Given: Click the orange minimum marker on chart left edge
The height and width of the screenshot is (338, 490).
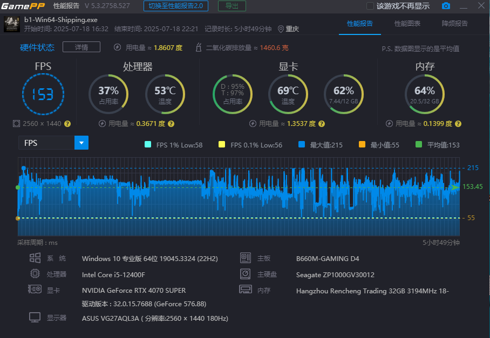Looking at the screenshot, I should click(x=18, y=219).
